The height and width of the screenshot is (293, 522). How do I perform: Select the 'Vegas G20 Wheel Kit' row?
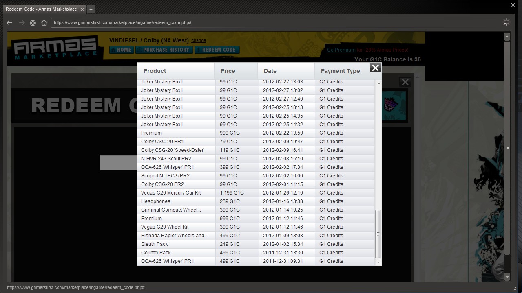coord(256,227)
